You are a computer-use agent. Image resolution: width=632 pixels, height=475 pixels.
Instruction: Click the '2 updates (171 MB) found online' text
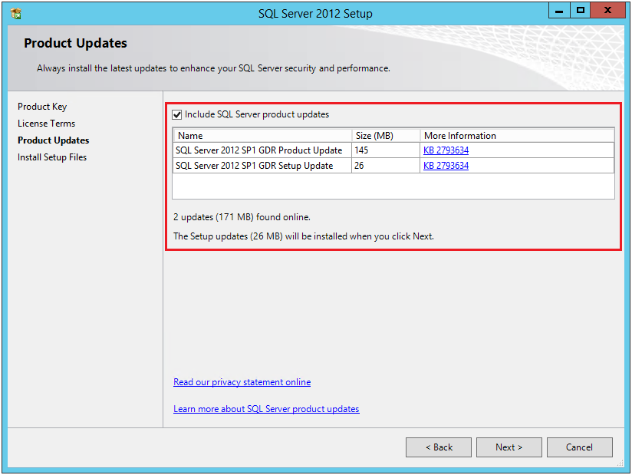click(x=242, y=217)
